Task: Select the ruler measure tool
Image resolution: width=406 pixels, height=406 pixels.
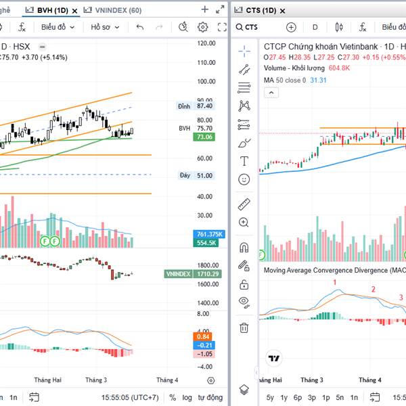Action: click(244, 204)
